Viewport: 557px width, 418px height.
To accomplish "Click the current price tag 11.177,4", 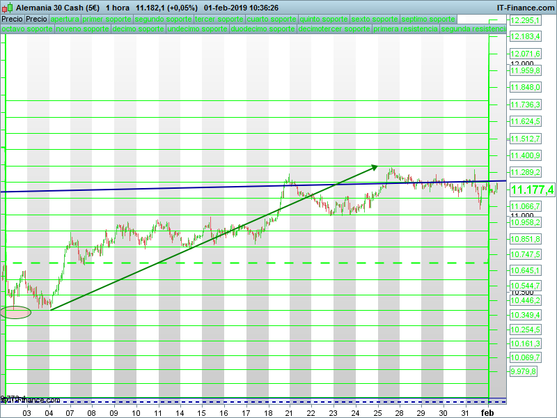I will [x=532, y=189].
